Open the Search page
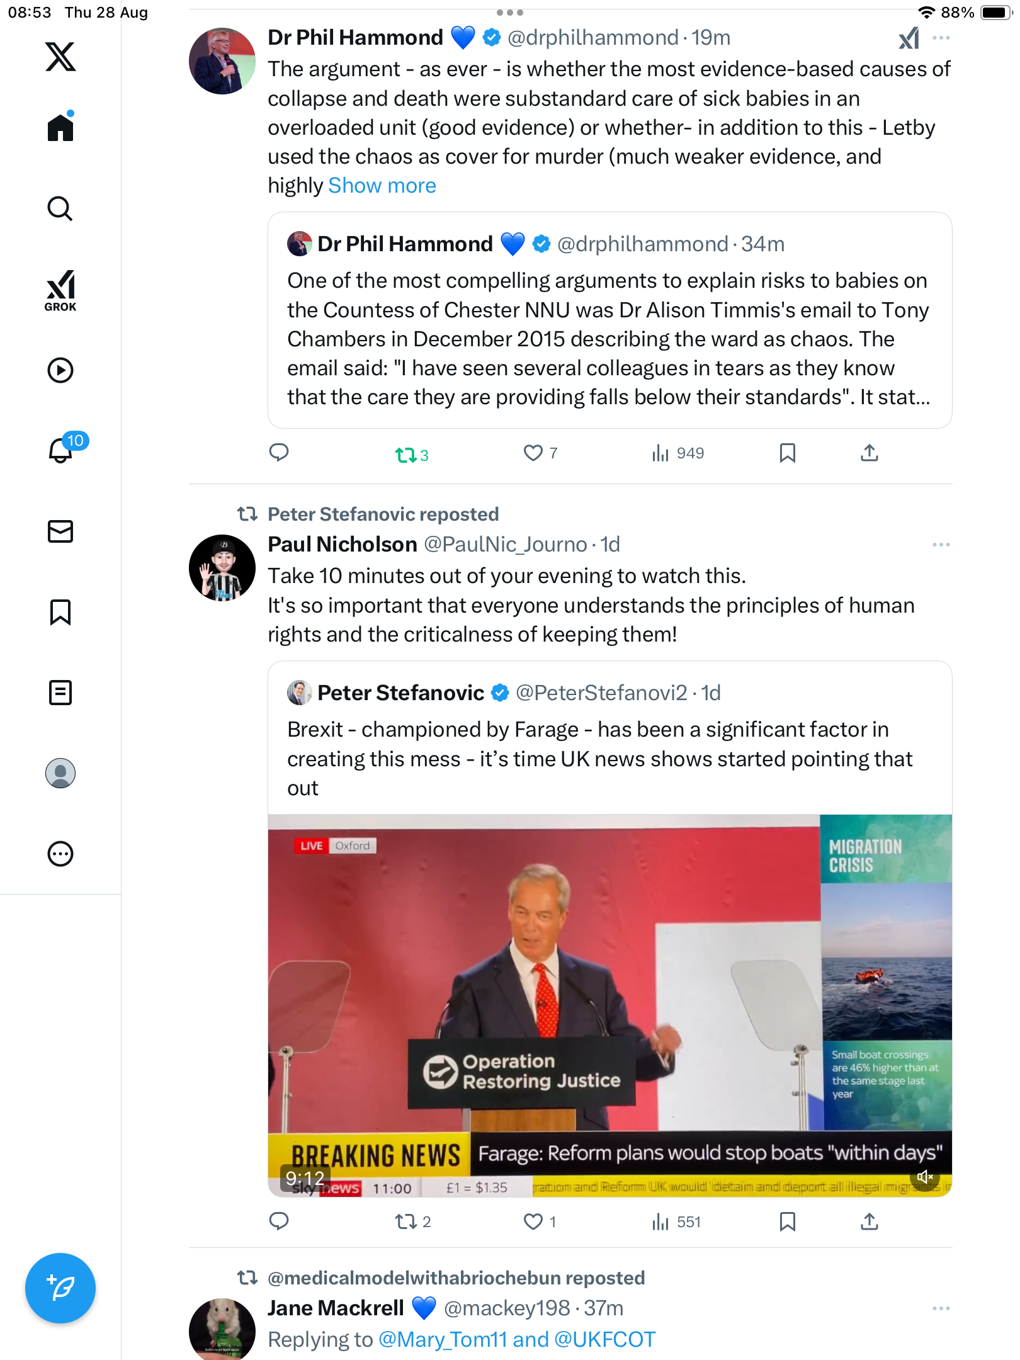Image resolution: width=1020 pixels, height=1360 pixels. [60, 208]
